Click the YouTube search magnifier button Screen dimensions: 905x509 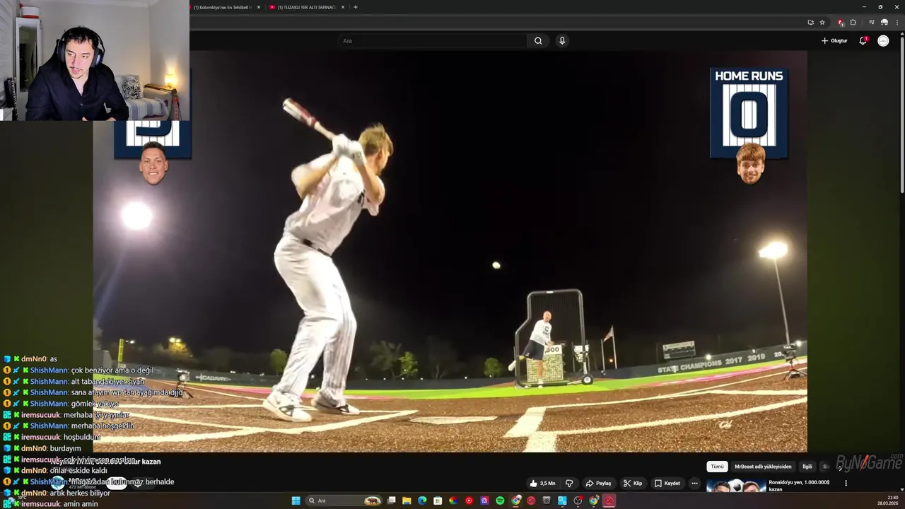pyautogui.click(x=538, y=41)
